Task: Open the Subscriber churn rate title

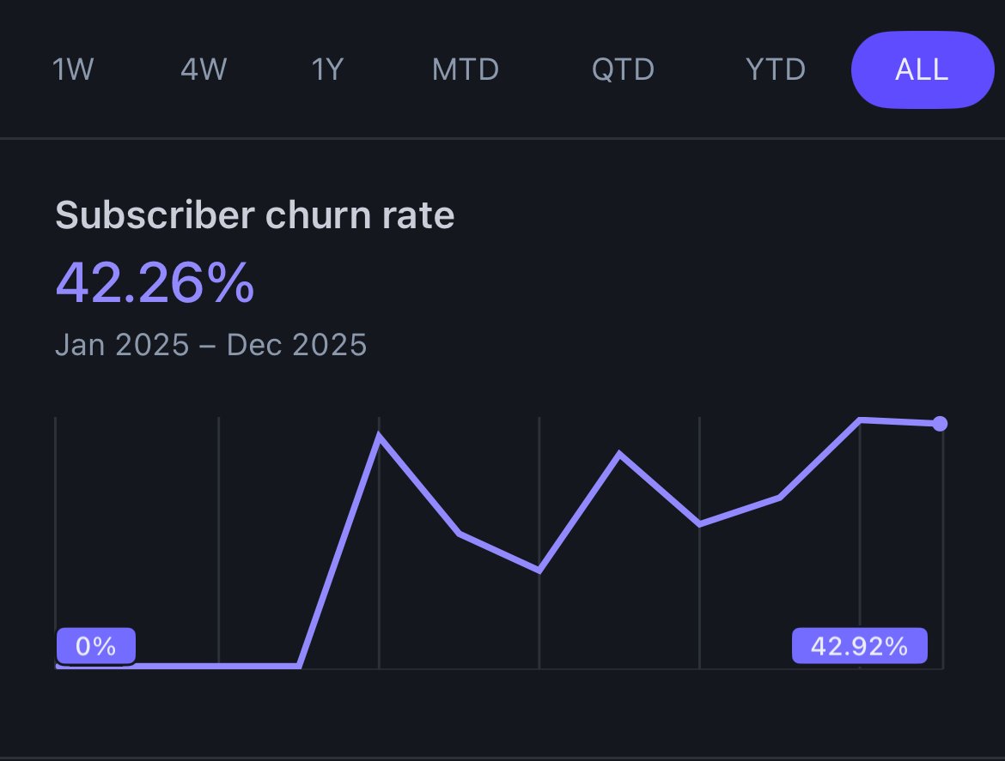Action: click(x=255, y=215)
